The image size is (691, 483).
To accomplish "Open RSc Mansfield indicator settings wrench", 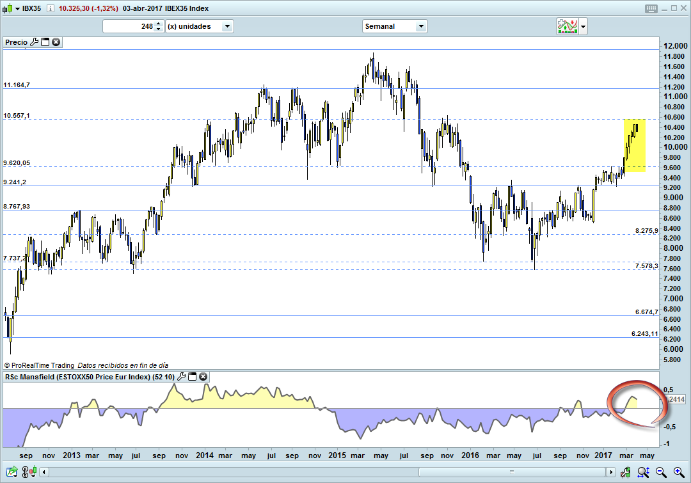I will coord(181,377).
